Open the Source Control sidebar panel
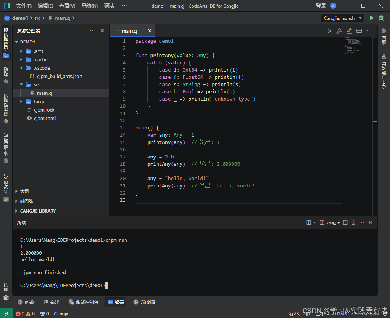This screenshot has height=318, width=390. [6, 109]
